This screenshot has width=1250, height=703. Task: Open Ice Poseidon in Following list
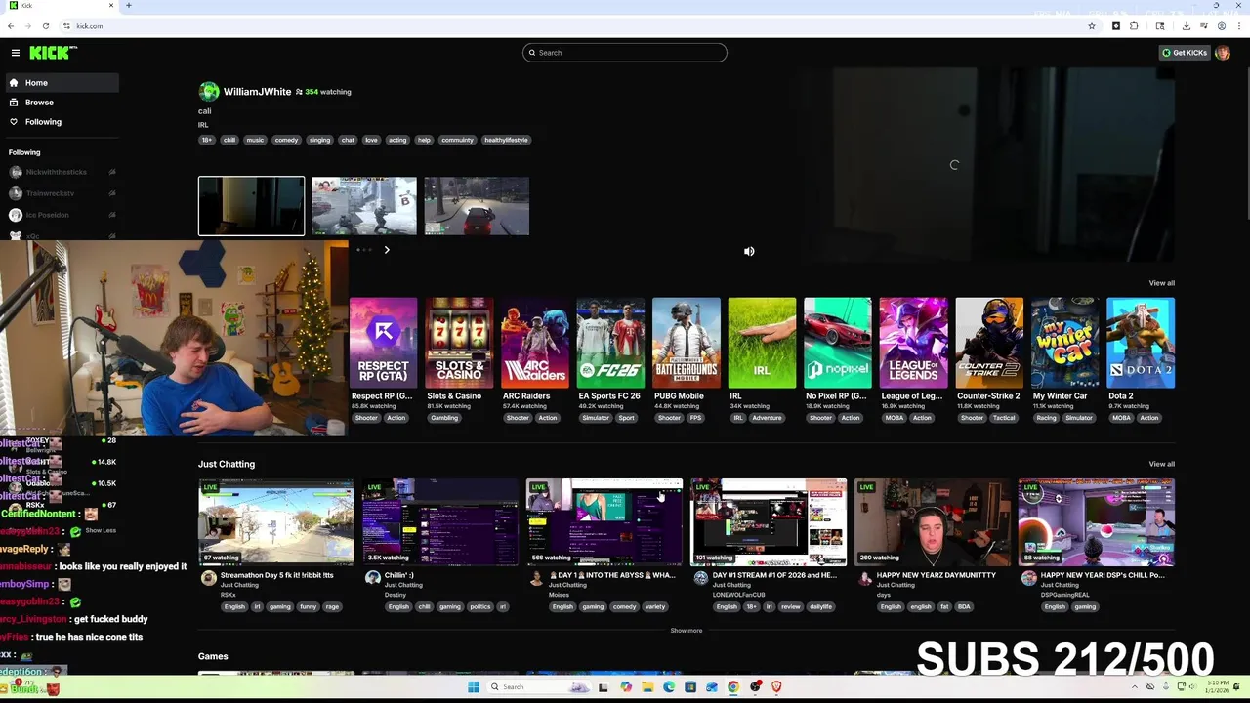pos(62,215)
